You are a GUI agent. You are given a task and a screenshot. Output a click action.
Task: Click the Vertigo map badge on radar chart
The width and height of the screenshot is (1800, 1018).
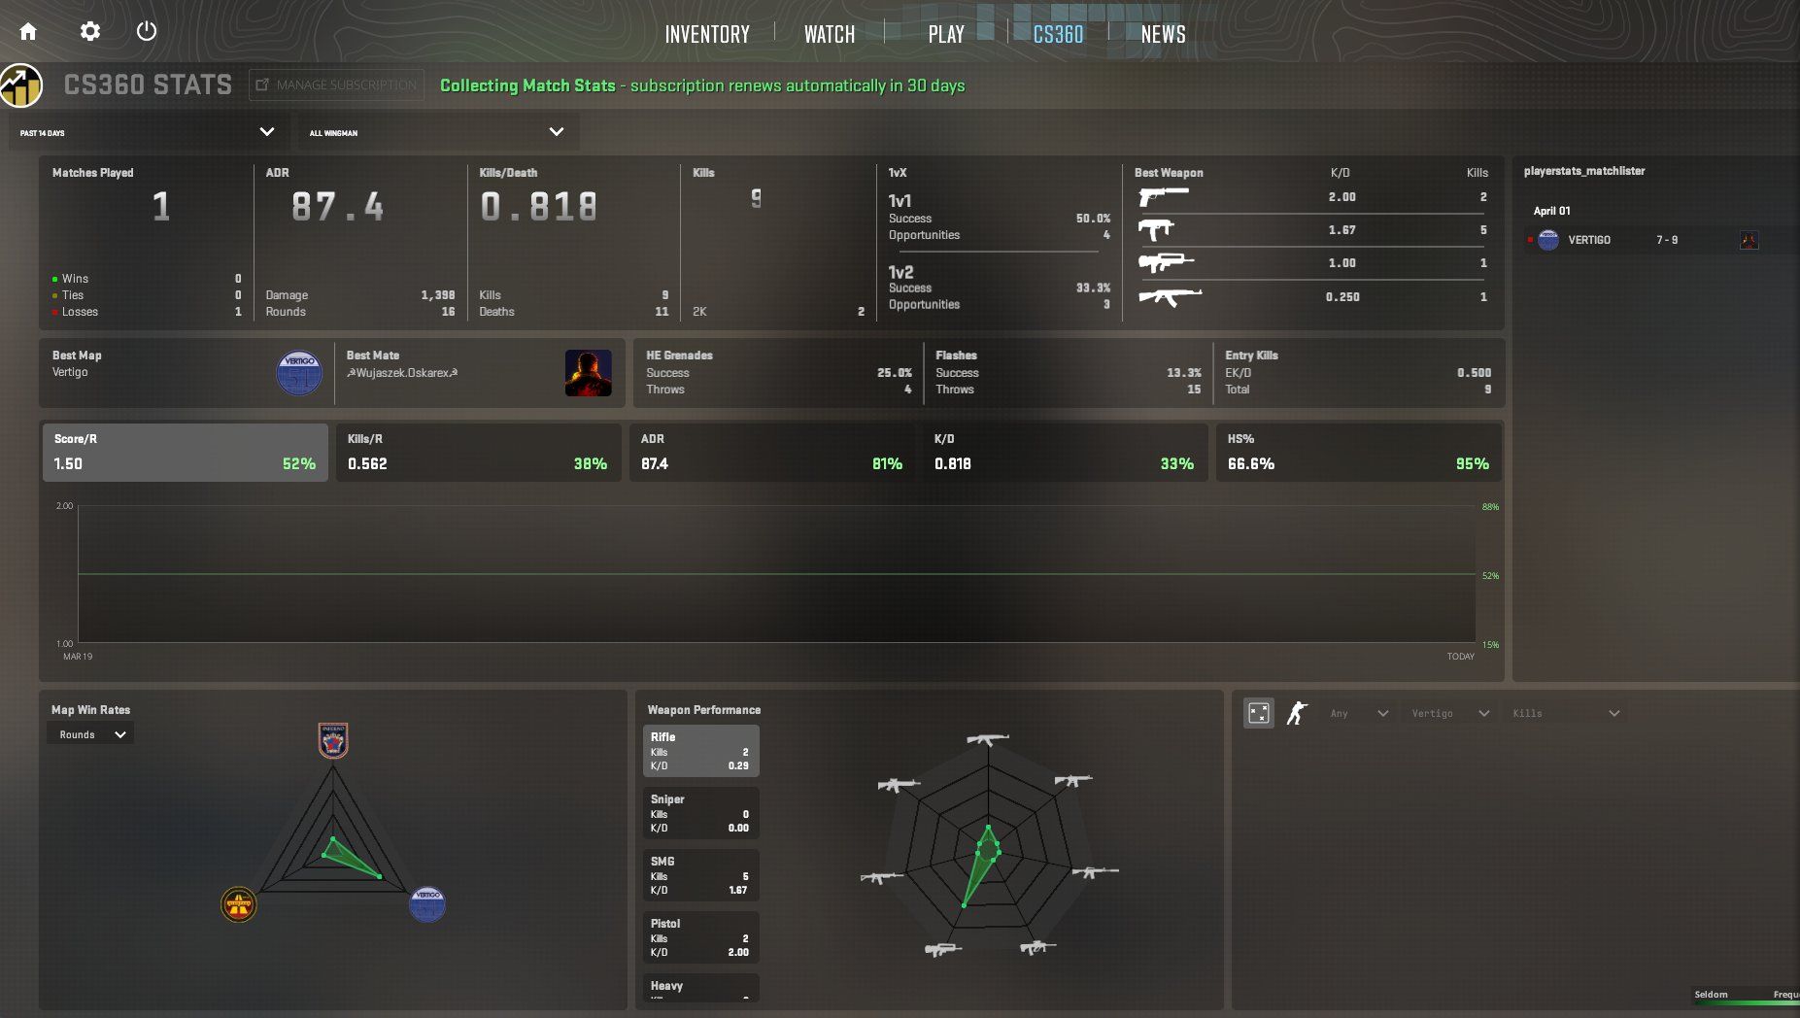click(x=427, y=904)
